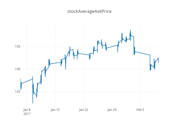The width and height of the screenshot is (179, 128).
Task: Click the line's final point at the right edge
Action: pyautogui.click(x=158, y=62)
